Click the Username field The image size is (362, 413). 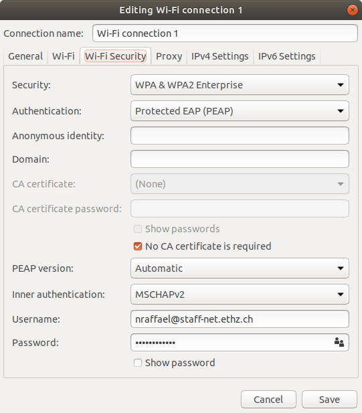(x=240, y=319)
